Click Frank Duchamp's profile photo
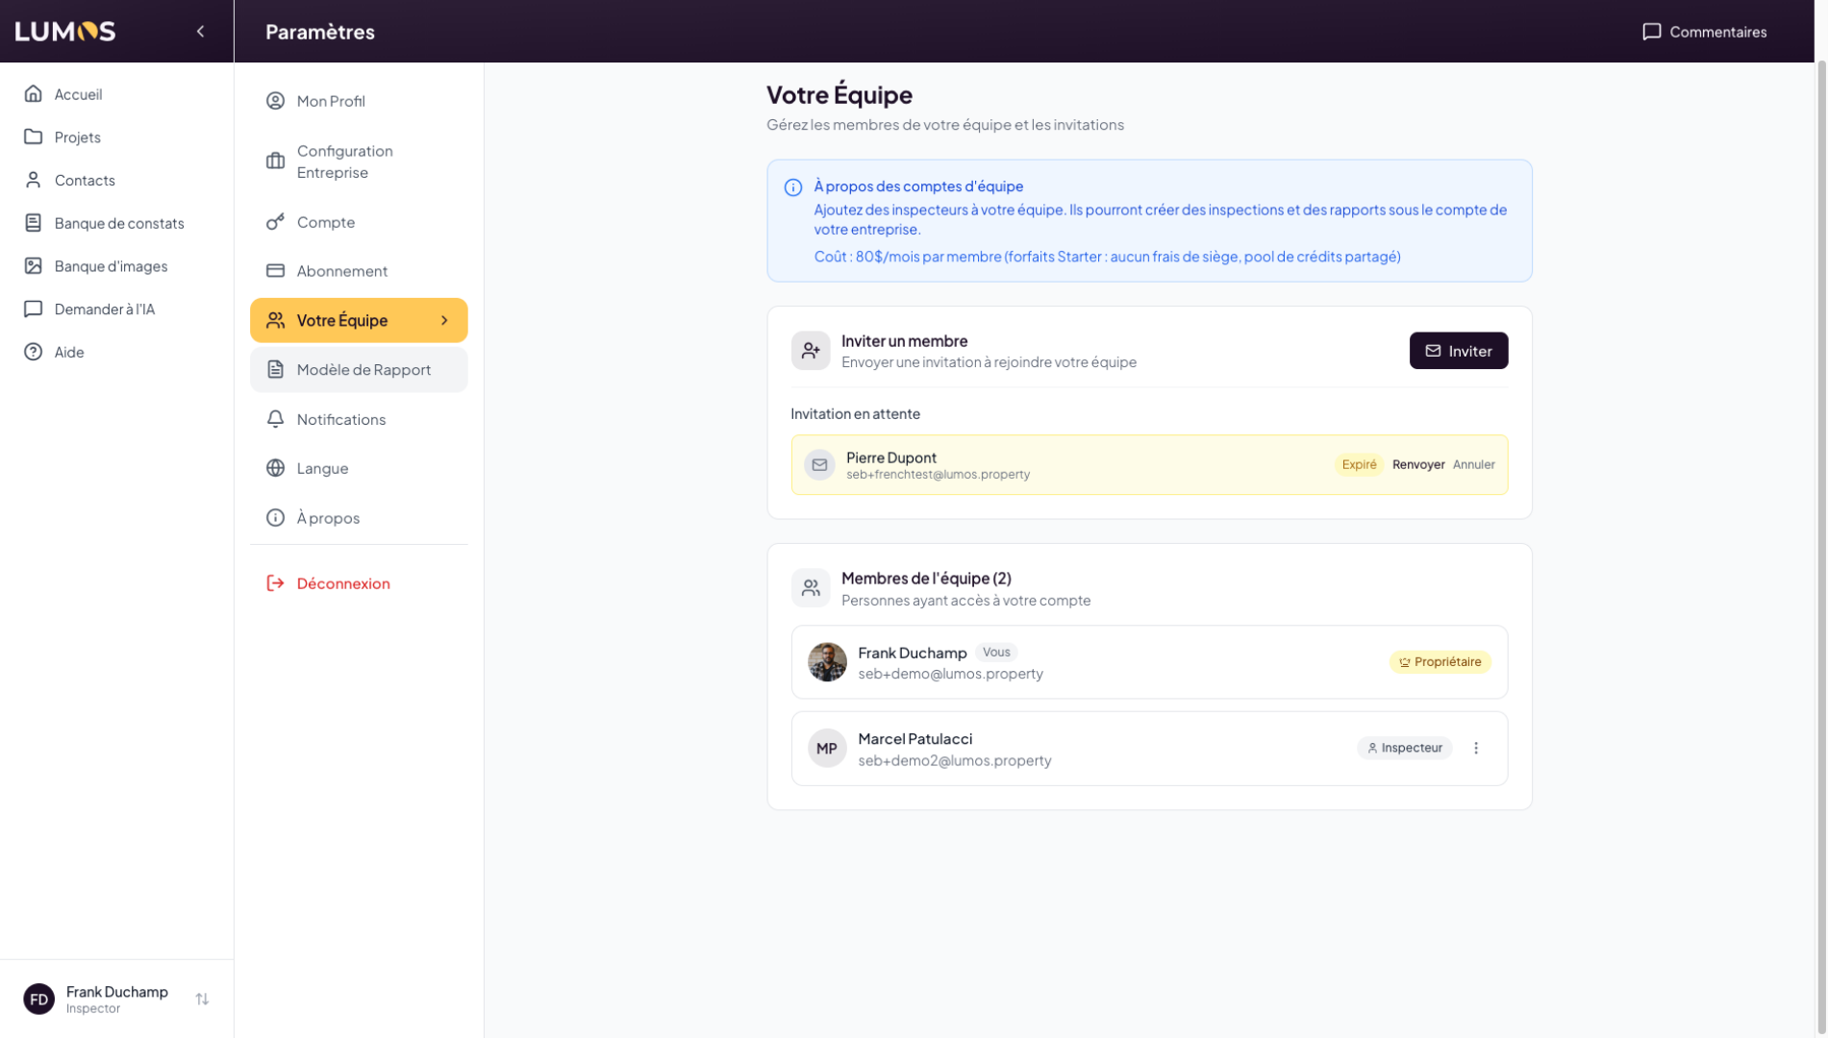This screenshot has width=1828, height=1038. tap(827, 662)
